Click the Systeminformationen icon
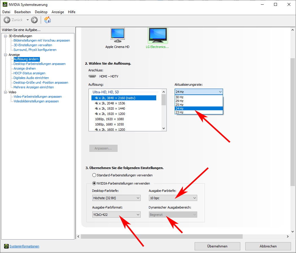The width and height of the screenshot is (296, 253). pos(6,246)
